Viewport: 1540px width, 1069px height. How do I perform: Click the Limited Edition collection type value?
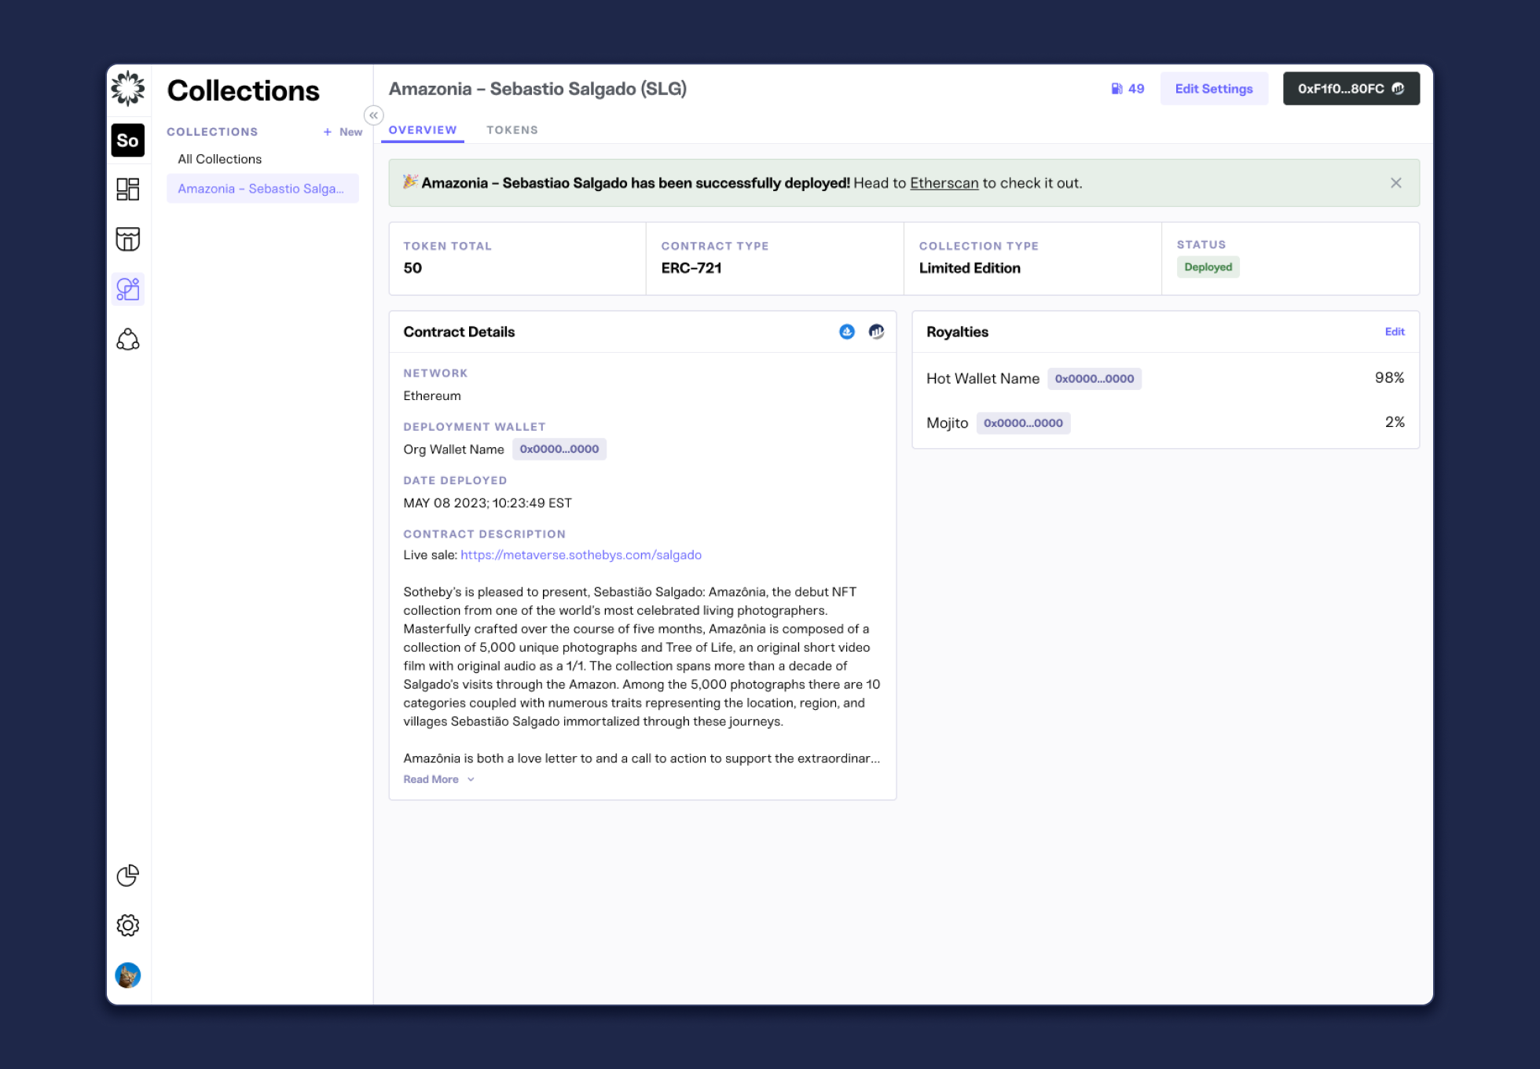pos(970,268)
